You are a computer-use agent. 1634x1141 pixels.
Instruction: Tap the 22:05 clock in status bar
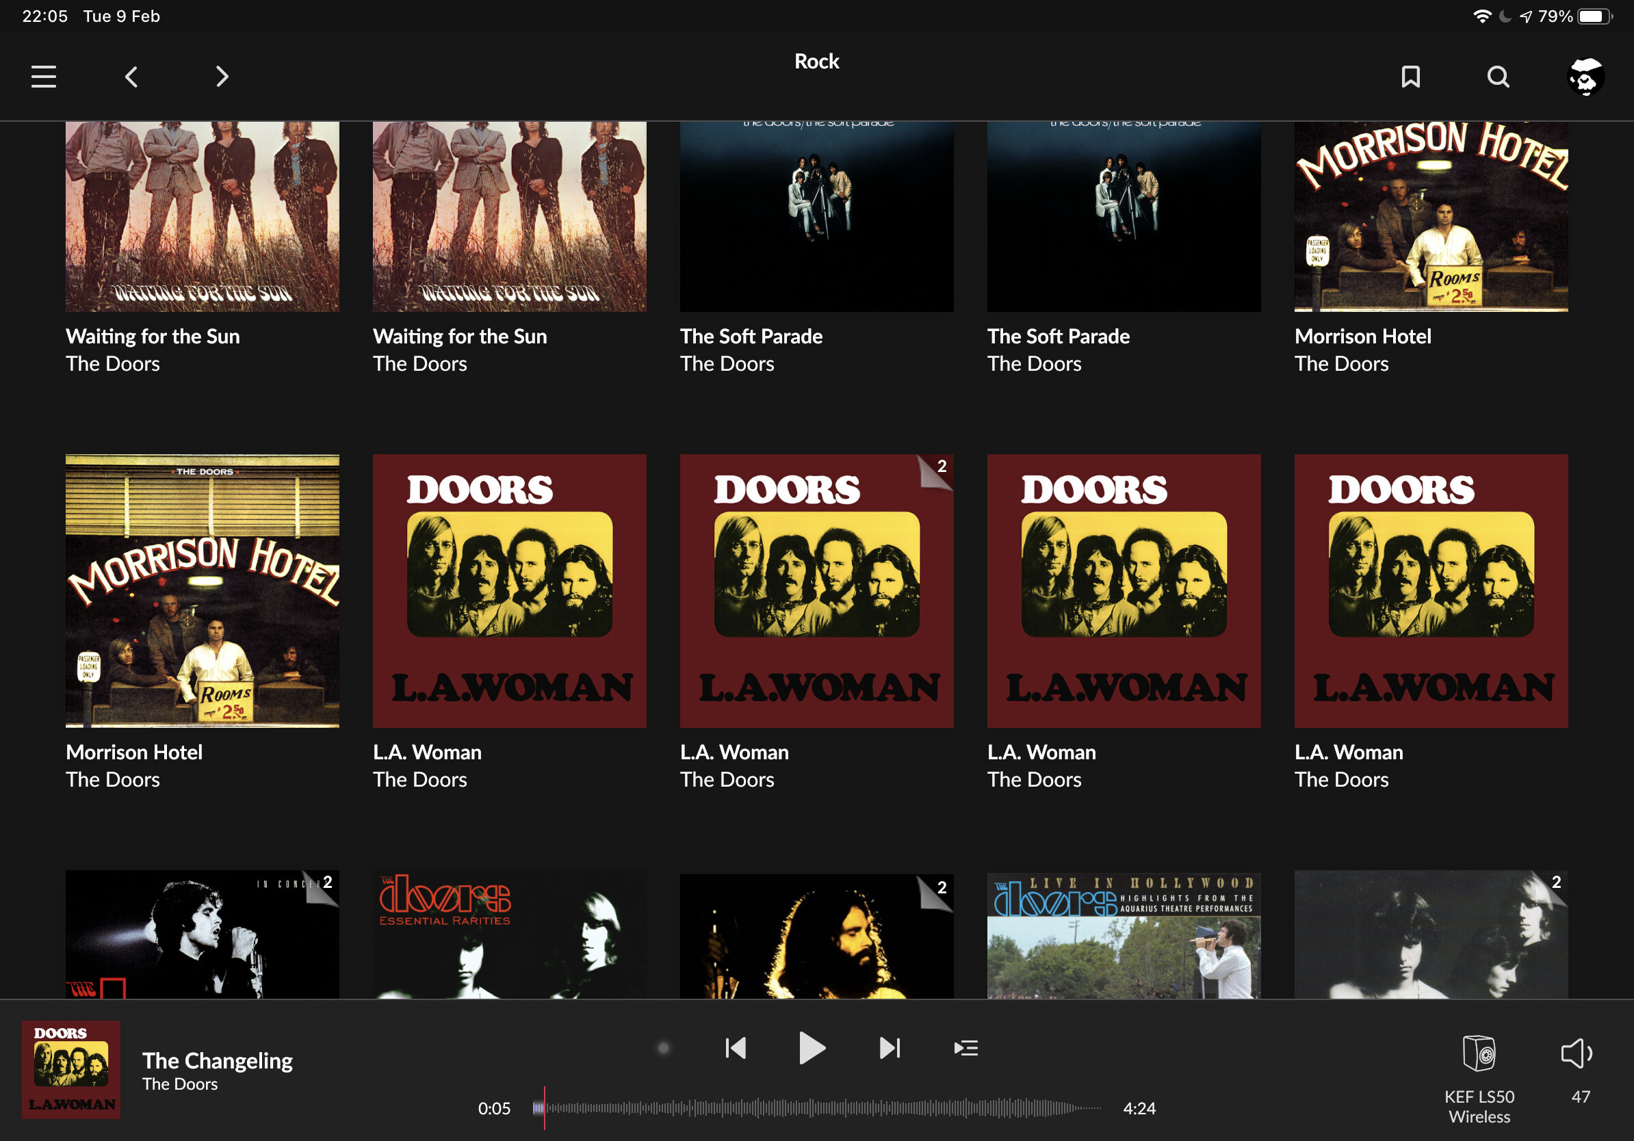(x=45, y=16)
